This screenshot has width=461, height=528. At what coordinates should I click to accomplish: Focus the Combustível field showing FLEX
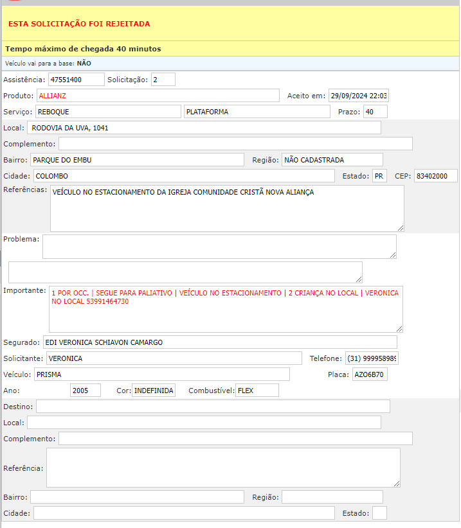pos(257,391)
